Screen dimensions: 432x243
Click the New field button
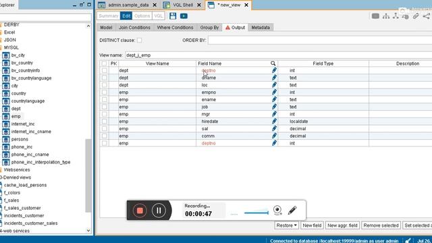312,225
